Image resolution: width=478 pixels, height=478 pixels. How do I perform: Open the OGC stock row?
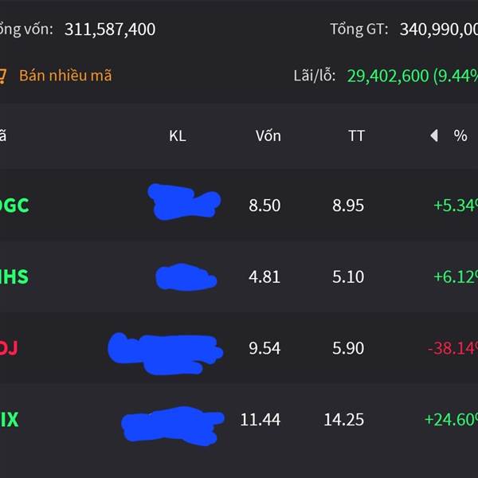239,205
